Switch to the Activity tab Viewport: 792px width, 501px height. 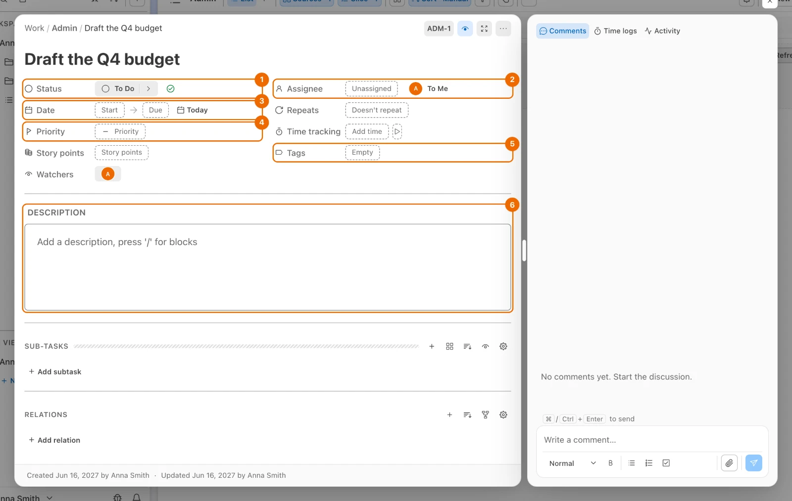click(x=662, y=31)
